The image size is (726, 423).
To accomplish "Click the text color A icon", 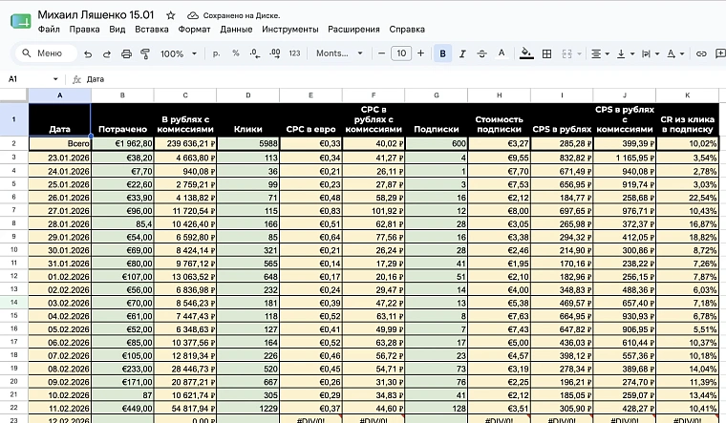I will (501, 53).
